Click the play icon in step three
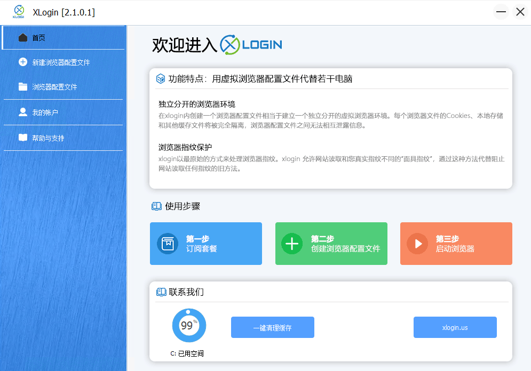Viewport: 531px width, 371px height. click(417, 244)
